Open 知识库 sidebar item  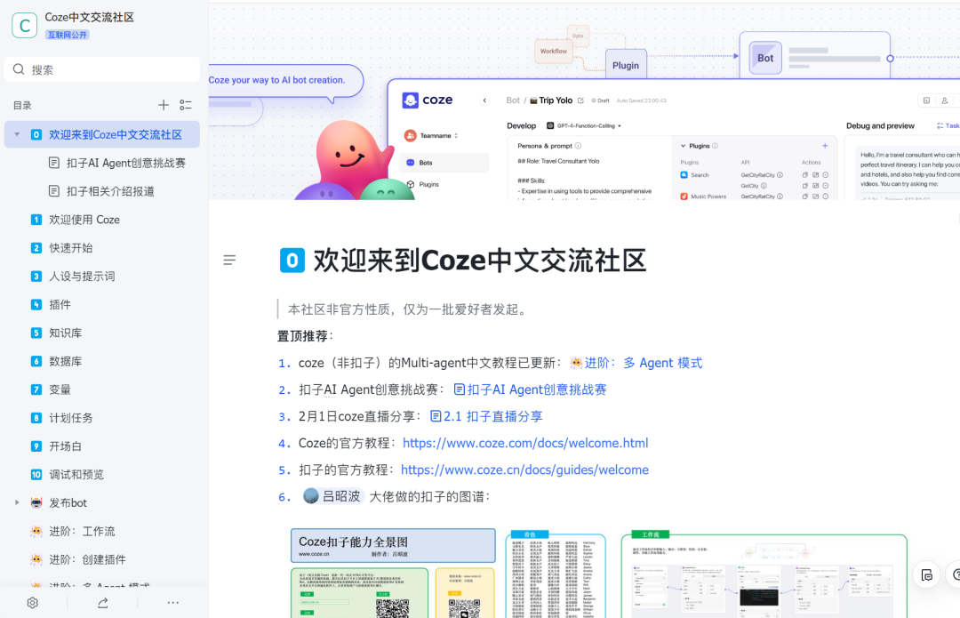66,333
